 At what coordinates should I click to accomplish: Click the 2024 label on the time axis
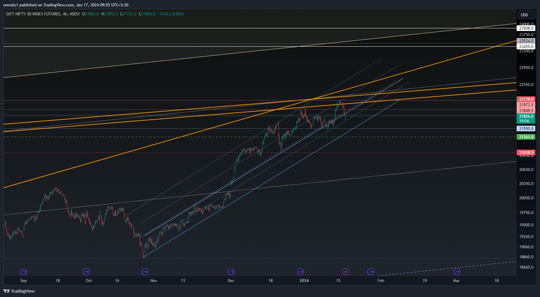(x=304, y=281)
